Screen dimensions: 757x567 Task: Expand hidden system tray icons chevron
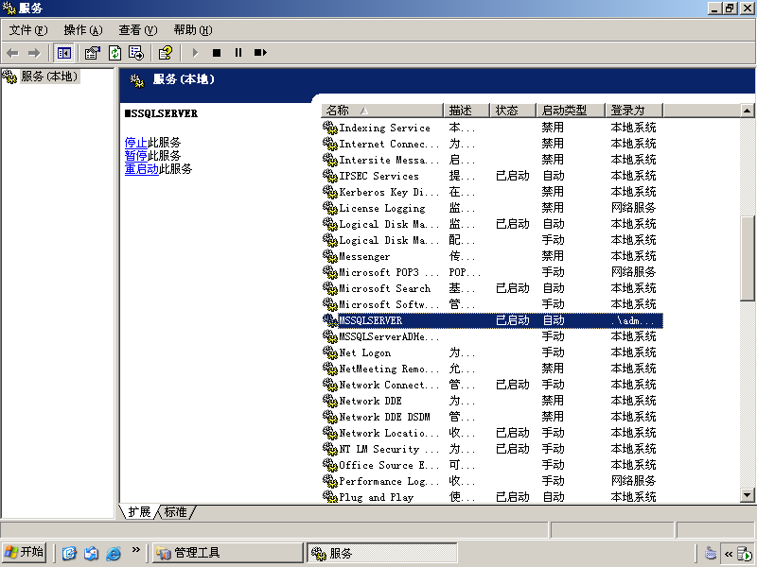[x=729, y=554]
